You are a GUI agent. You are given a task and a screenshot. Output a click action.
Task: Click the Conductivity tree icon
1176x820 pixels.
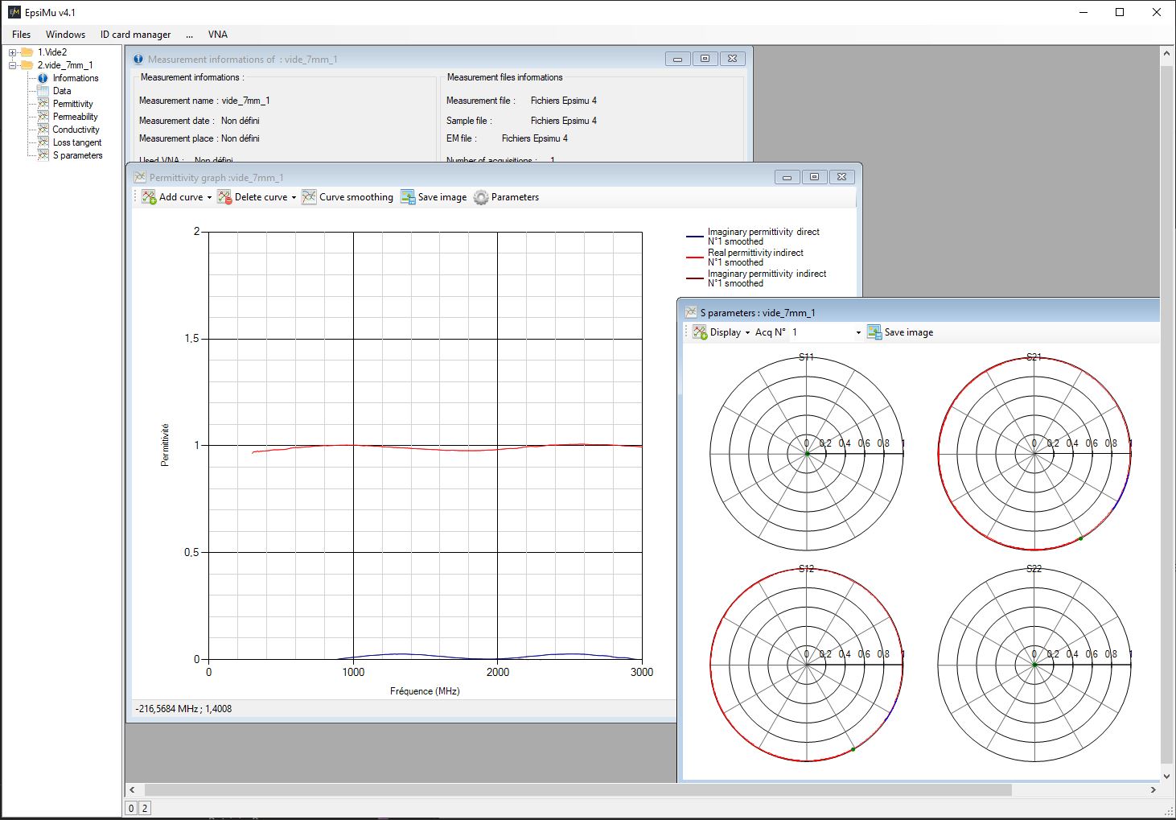coord(43,130)
